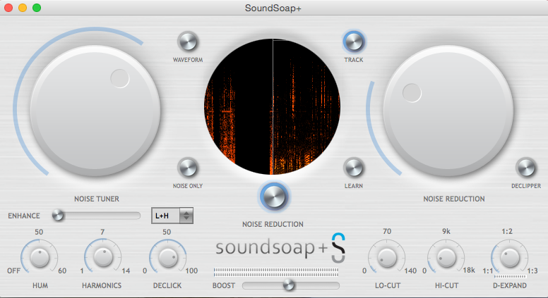Minimize the SoundSoap+ window
This screenshot has height=298, width=548.
click(x=23, y=8)
